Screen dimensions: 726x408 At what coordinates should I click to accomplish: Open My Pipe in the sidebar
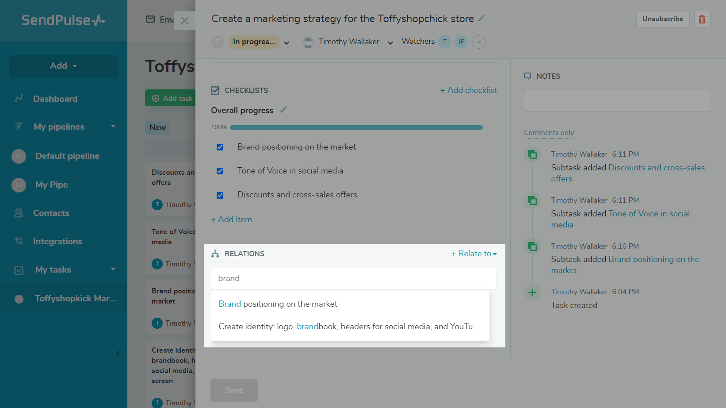[52, 185]
